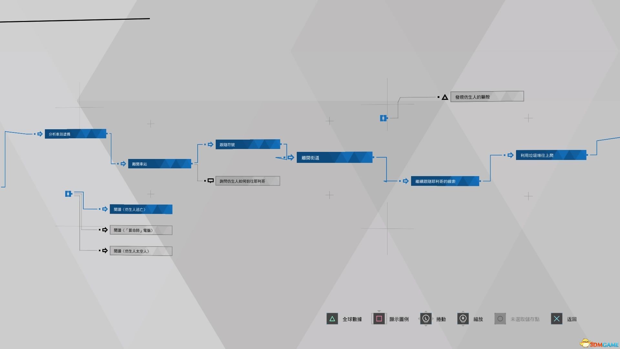
Task: Click the 捲動 scroll icon
Action: [426, 319]
